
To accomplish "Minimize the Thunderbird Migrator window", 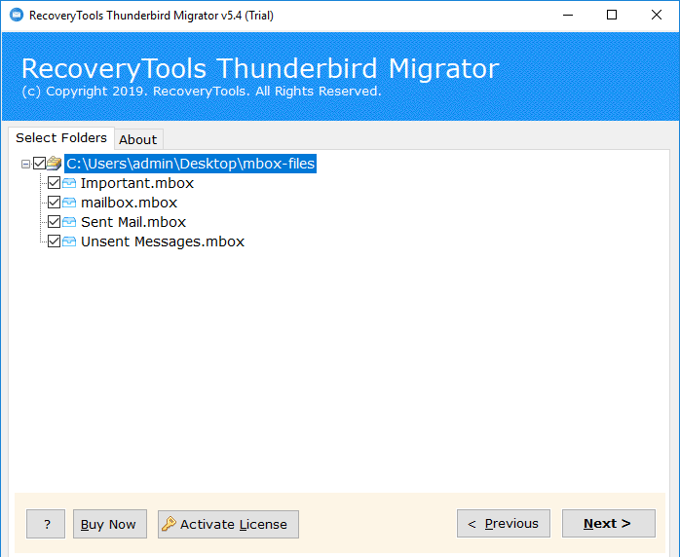I will coord(568,16).
